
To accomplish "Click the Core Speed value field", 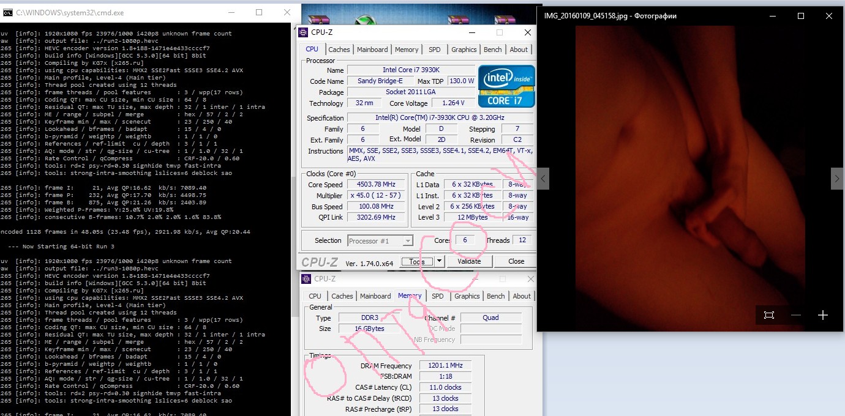I will (372, 185).
